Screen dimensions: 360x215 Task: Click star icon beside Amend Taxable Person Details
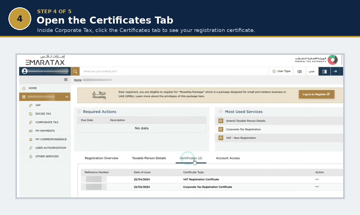click(x=221, y=121)
